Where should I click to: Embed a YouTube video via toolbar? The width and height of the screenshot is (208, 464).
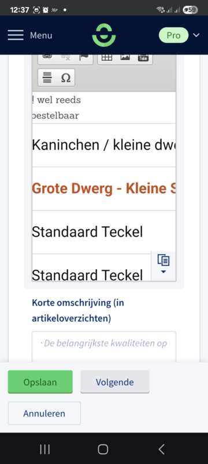(143, 57)
